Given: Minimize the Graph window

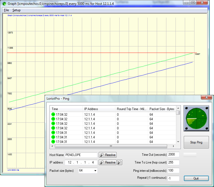Looking at the screenshot, I should tap(186, 3).
